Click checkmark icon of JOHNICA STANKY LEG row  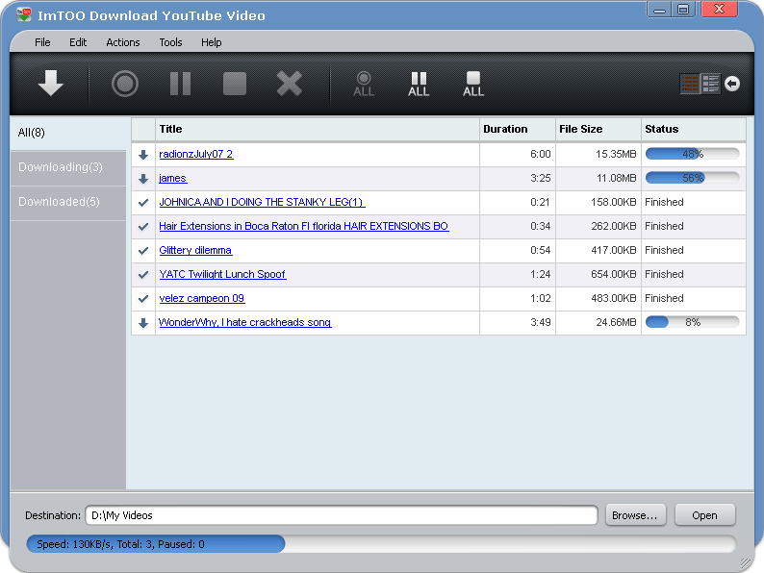143,203
